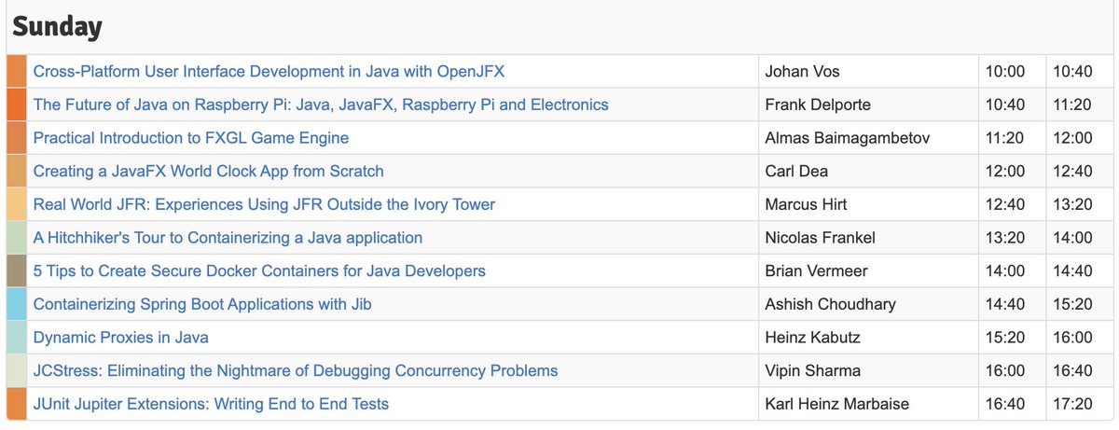Click the pale swatch beside the JCStress talk
The width and height of the screenshot is (1119, 430).
tap(17, 371)
